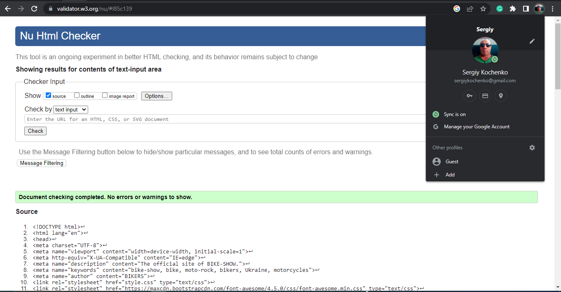Click the Document checking completed message
561x292 pixels.
pyautogui.click(x=276, y=197)
